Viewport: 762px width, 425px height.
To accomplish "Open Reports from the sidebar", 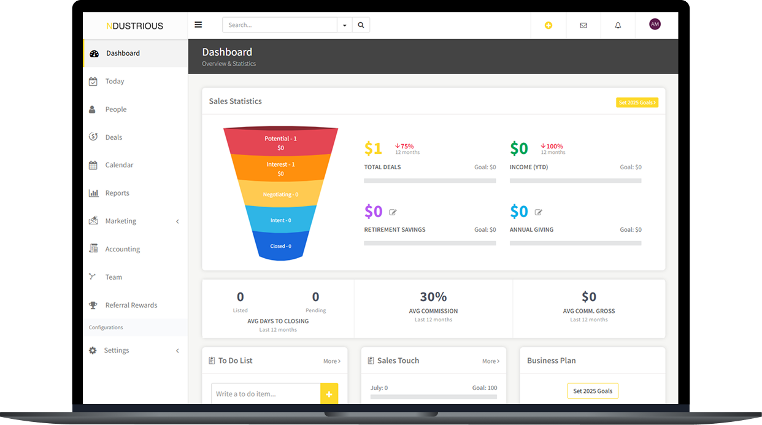I will [x=117, y=193].
